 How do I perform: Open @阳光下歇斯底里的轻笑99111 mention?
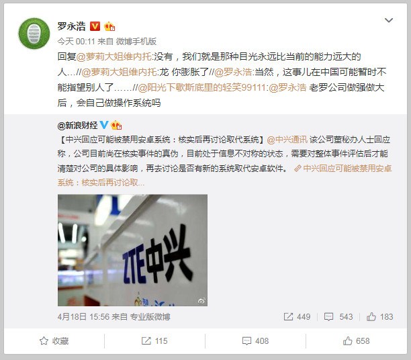coord(202,87)
